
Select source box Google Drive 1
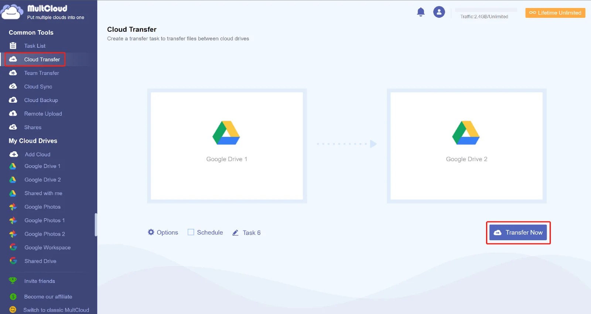227,146
